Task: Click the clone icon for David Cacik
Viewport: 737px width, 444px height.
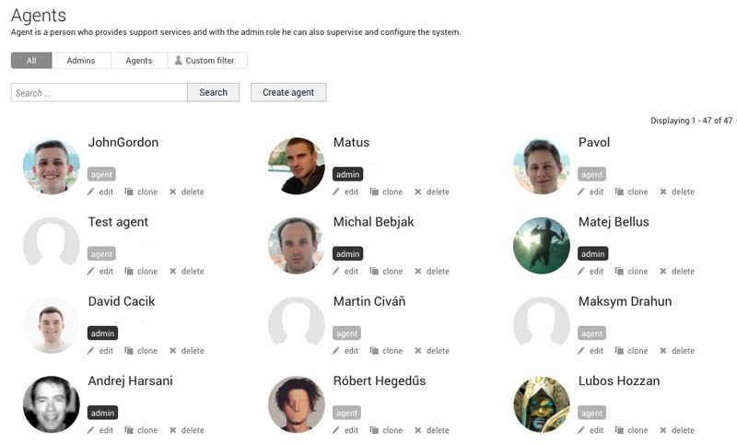Action: point(130,351)
